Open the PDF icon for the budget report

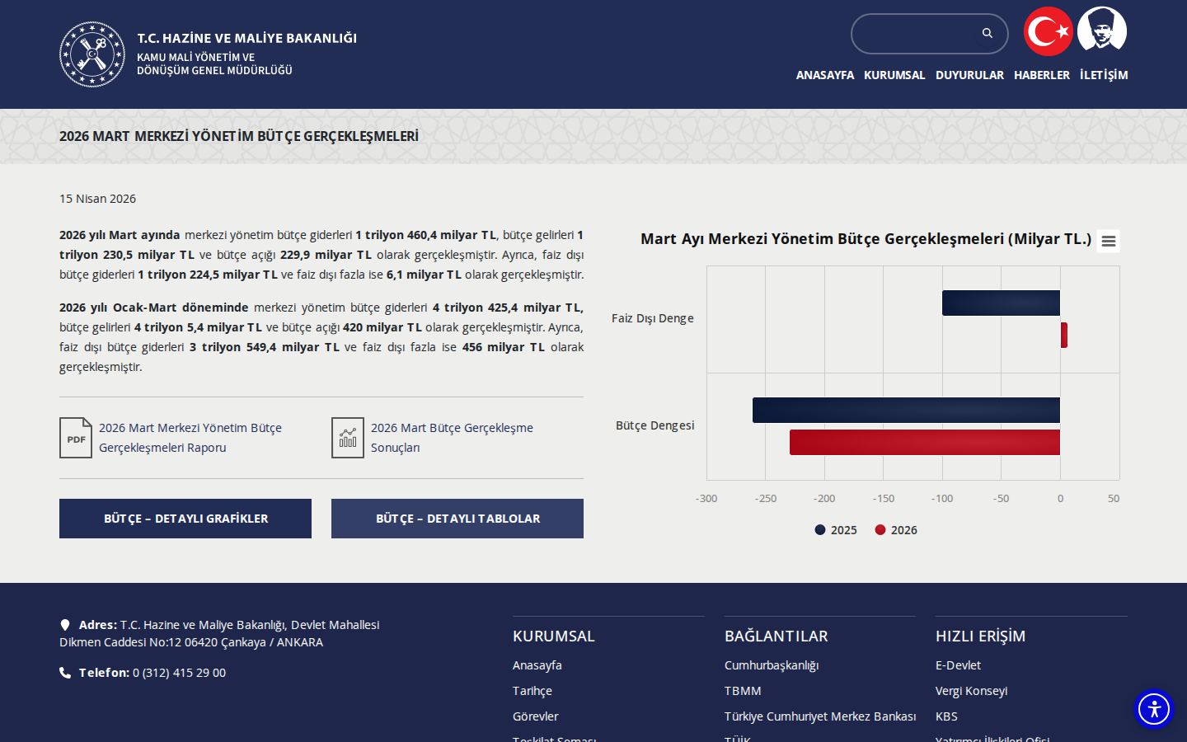coord(76,438)
